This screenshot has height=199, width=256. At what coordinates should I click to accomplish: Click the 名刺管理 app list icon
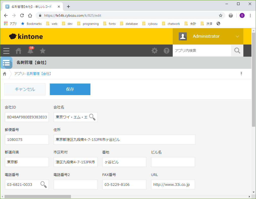click(x=6, y=63)
